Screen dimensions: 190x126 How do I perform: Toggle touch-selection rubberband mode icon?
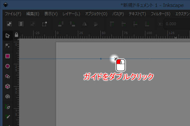(45, 24)
